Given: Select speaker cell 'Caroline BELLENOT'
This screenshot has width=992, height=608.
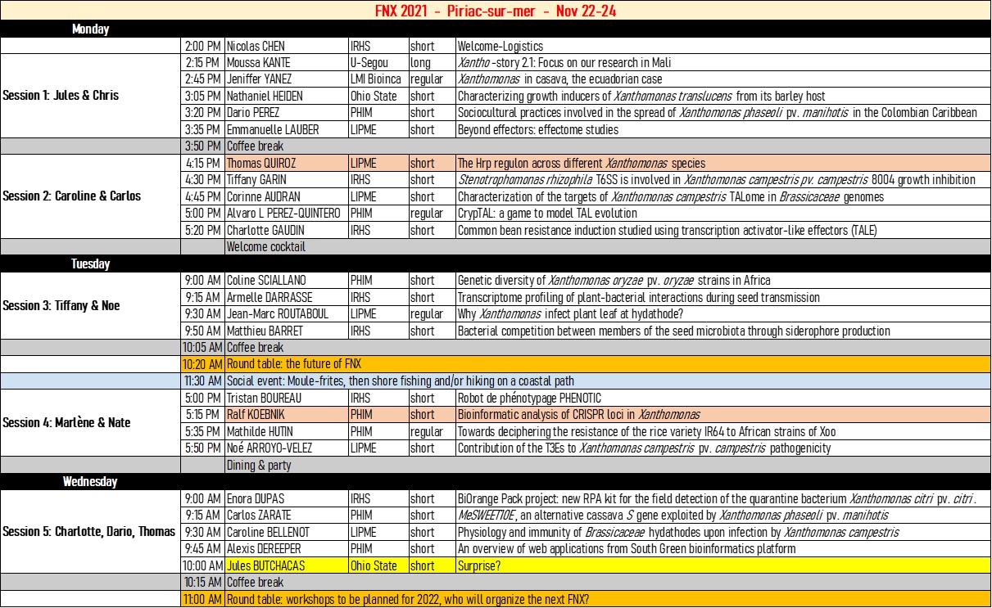Looking at the screenshot, I should [x=286, y=532].
